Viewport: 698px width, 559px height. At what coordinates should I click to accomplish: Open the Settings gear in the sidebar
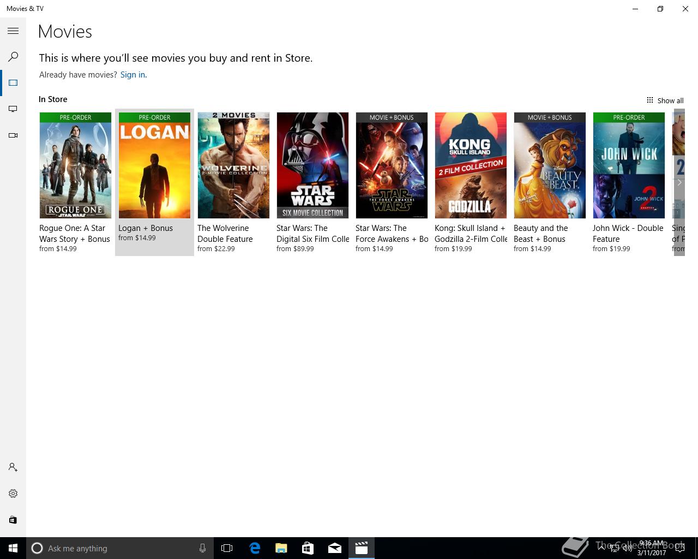13,493
